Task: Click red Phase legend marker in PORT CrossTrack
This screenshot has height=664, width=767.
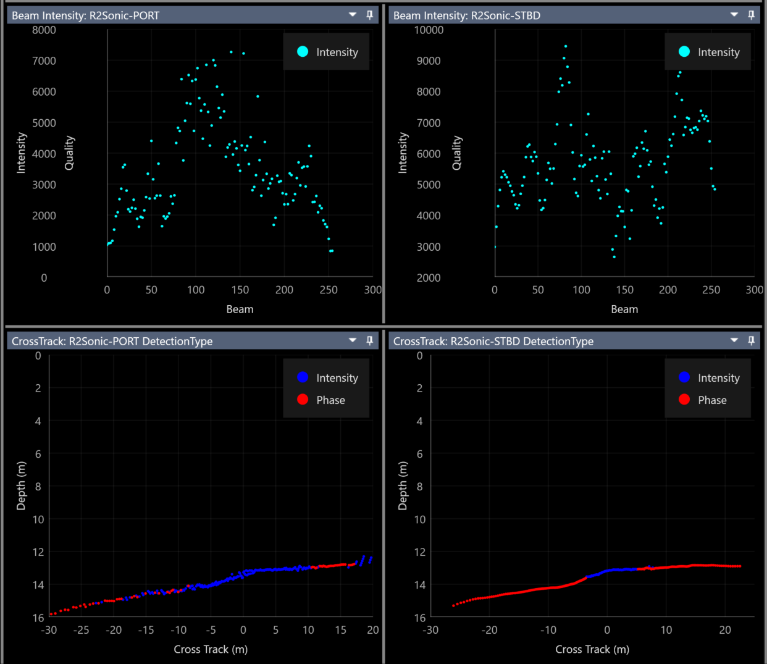Action: click(303, 400)
